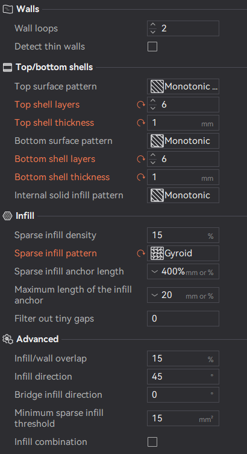Open Sparse infill pattern Gyroid dropdown
This screenshot has height=454, width=247.
pyautogui.click(x=183, y=253)
